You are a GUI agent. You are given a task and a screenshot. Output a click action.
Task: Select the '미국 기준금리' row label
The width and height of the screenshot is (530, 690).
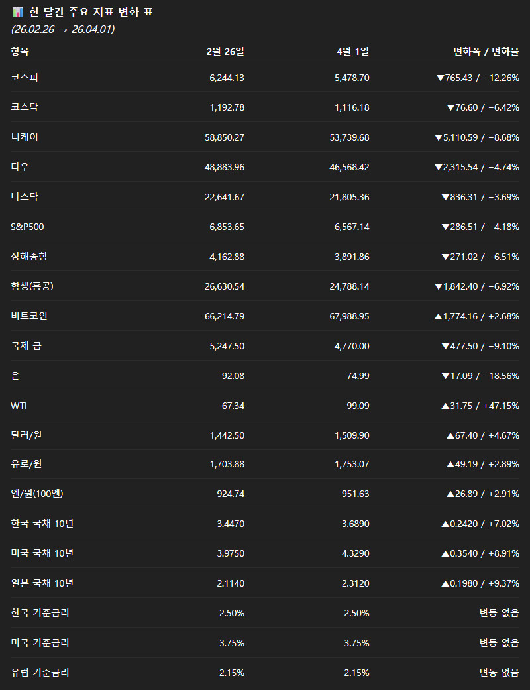click(40, 643)
